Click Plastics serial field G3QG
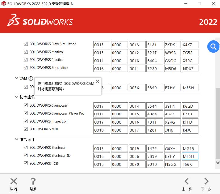 point(172,61)
